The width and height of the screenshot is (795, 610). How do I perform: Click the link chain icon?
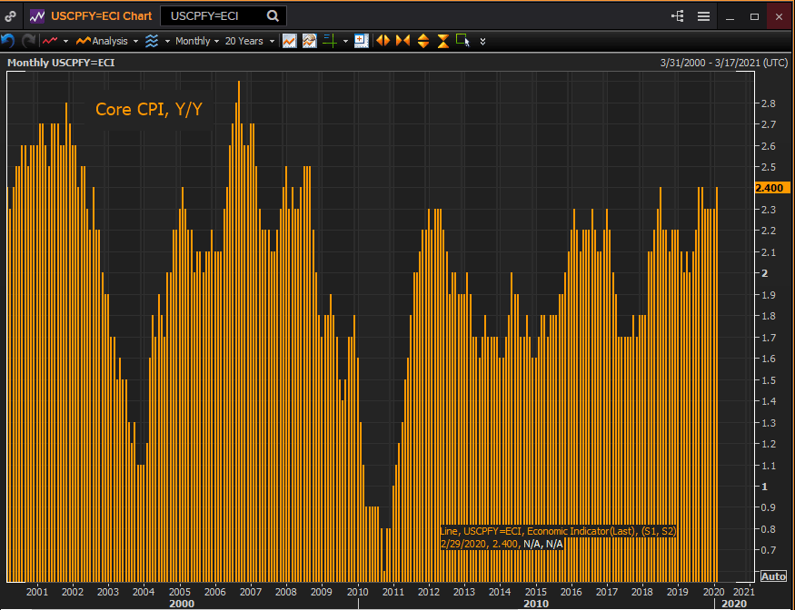(10, 16)
